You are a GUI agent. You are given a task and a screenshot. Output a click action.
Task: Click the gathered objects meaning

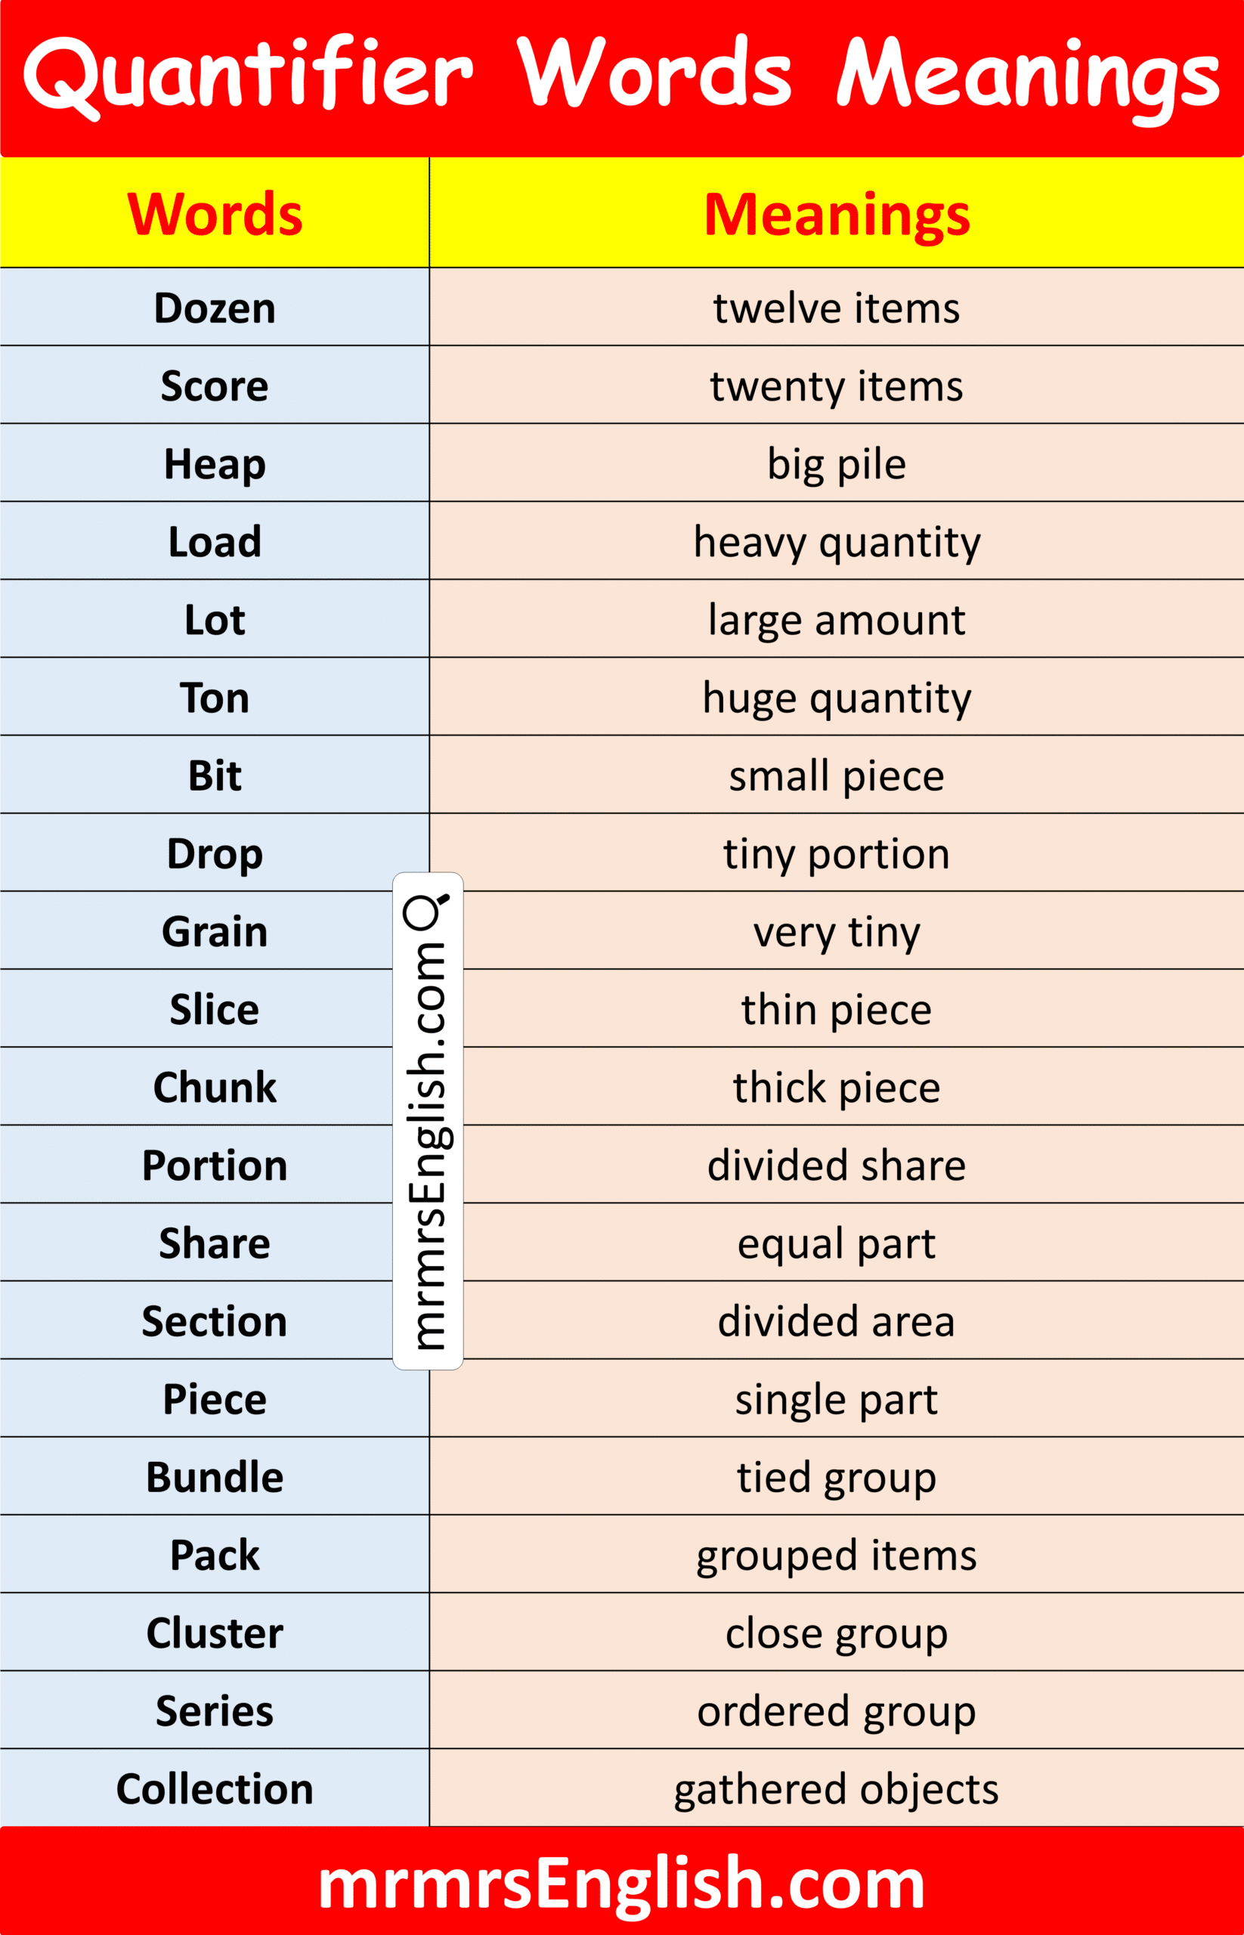[x=836, y=1789]
